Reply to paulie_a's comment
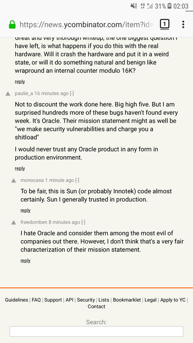Viewport: 193px width, 343px height. point(20,169)
